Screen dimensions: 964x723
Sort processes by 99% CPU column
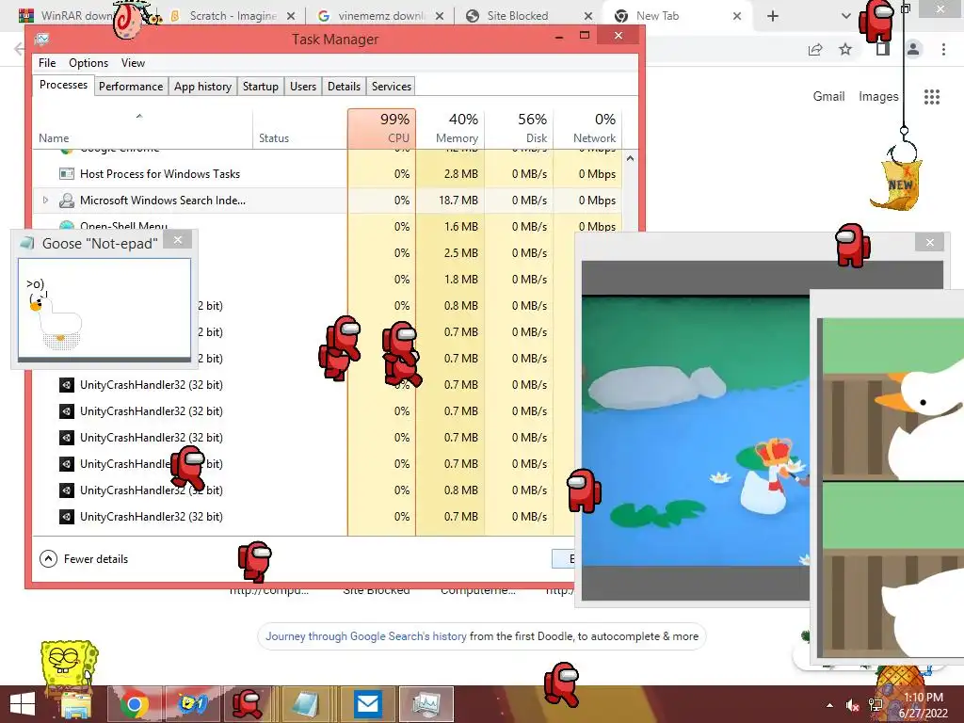pyautogui.click(x=382, y=129)
